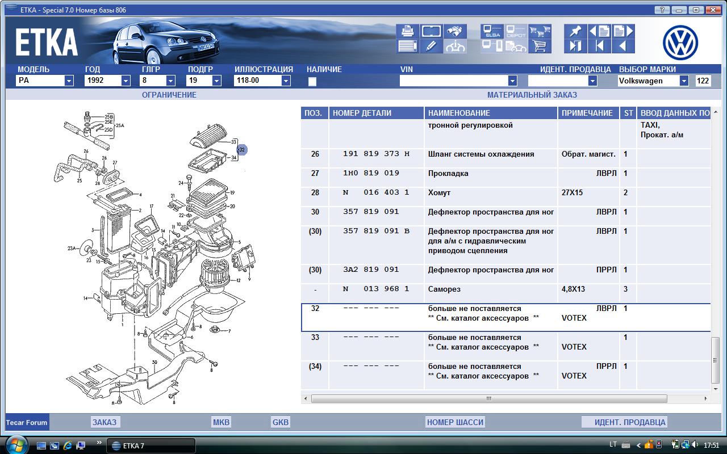This screenshot has height=454, width=727.
Task: Click the НОМЕР ДЕТАЛИ column header
Action: (x=377, y=113)
